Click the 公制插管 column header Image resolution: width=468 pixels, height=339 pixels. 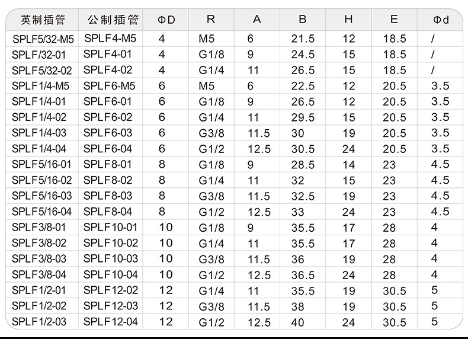point(113,20)
